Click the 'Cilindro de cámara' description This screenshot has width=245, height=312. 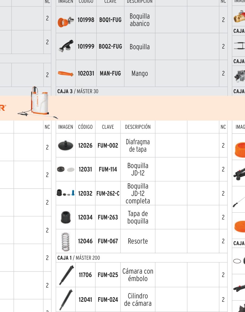coord(138,300)
